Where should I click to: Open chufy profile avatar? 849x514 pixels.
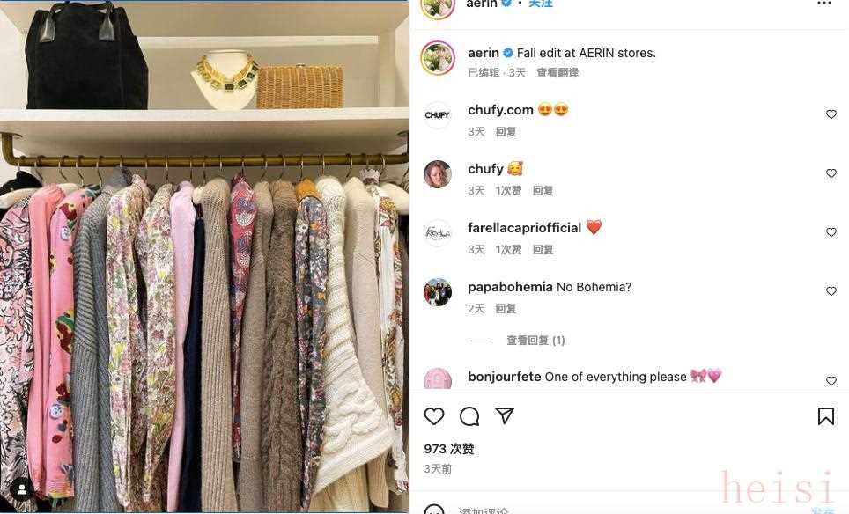point(438,173)
